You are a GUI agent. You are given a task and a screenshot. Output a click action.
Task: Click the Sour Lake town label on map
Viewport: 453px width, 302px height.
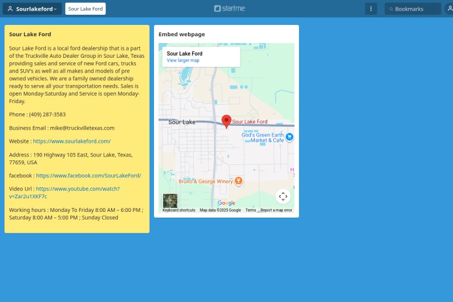pyautogui.click(x=182, y=122)
